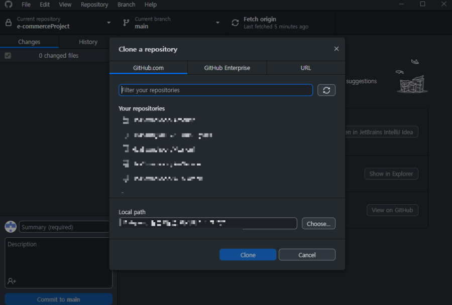Select the URL tab in Clone dialog

click(305, 68)
